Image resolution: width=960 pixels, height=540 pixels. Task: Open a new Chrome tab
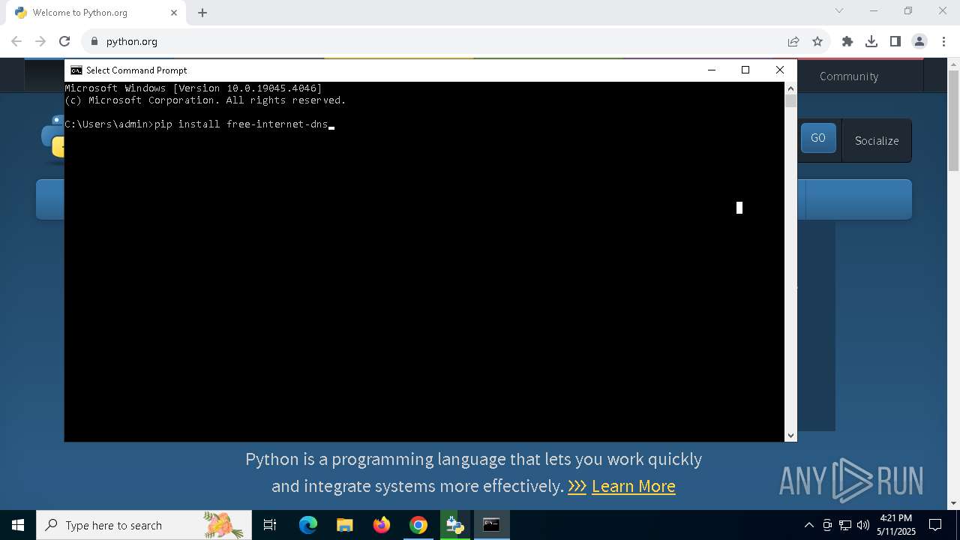202,13
